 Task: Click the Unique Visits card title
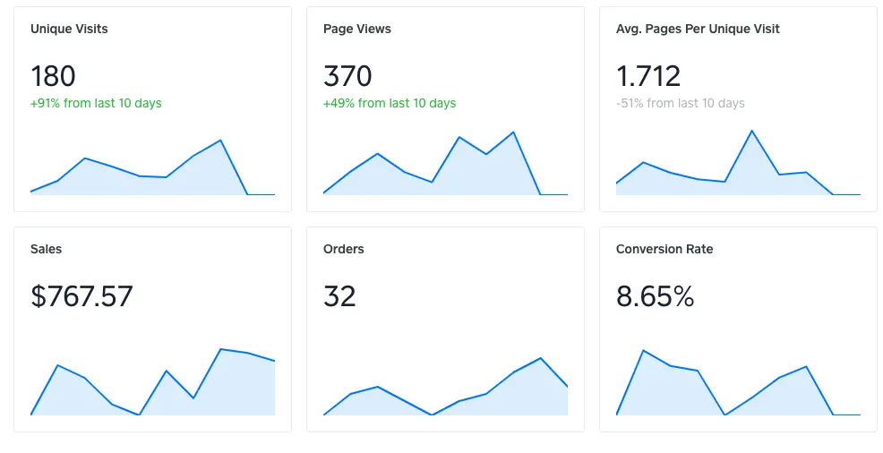point(69,29)
